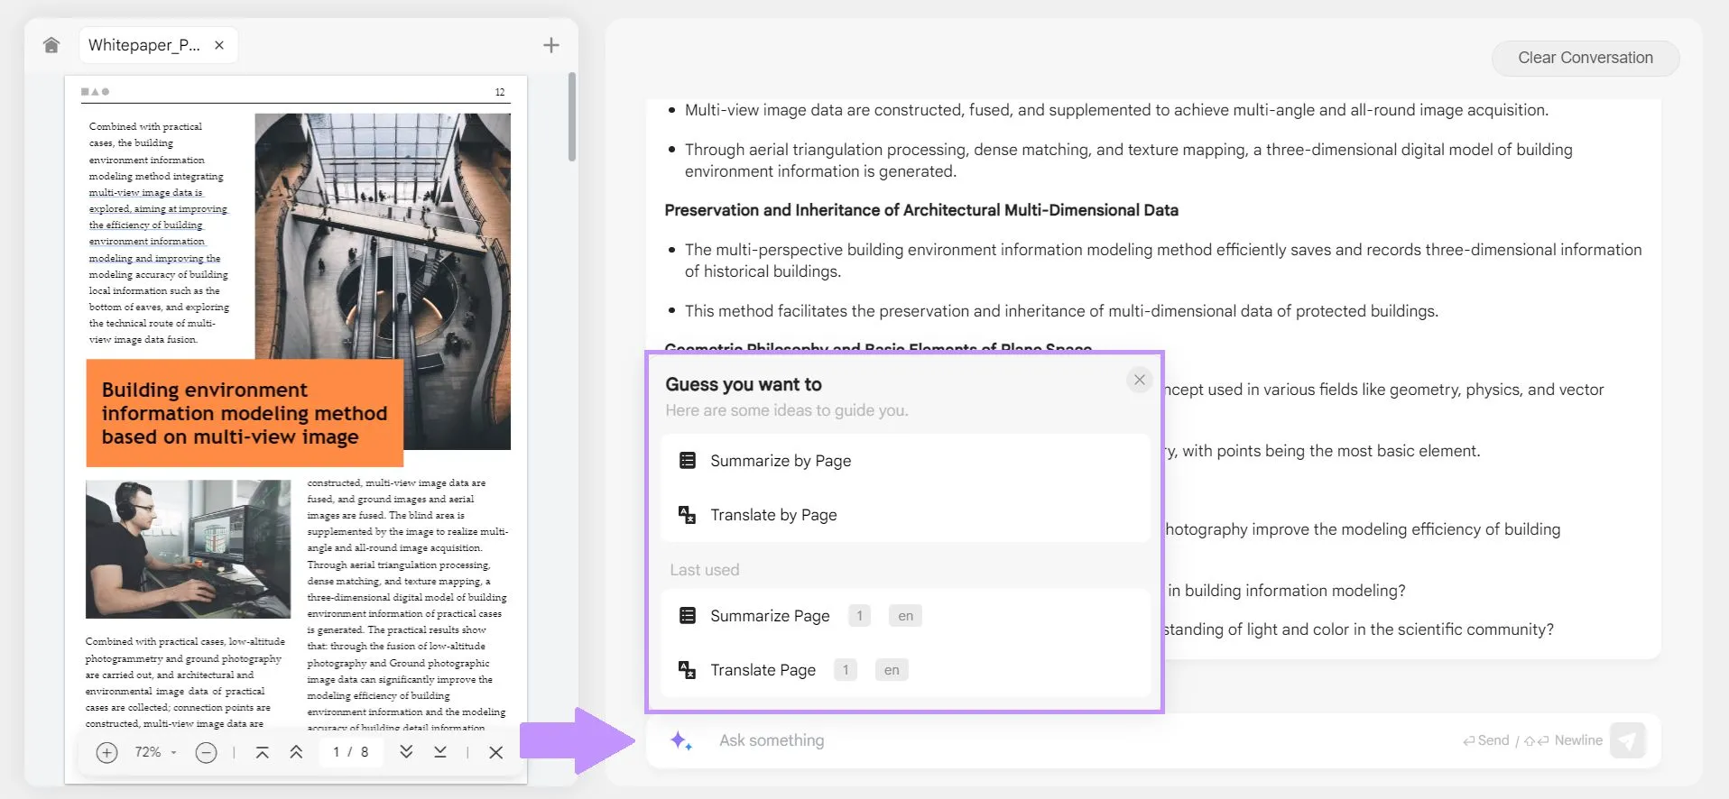Go to the next page
The width and height of the screenshot is (1729, 799).
pos(406,752)
